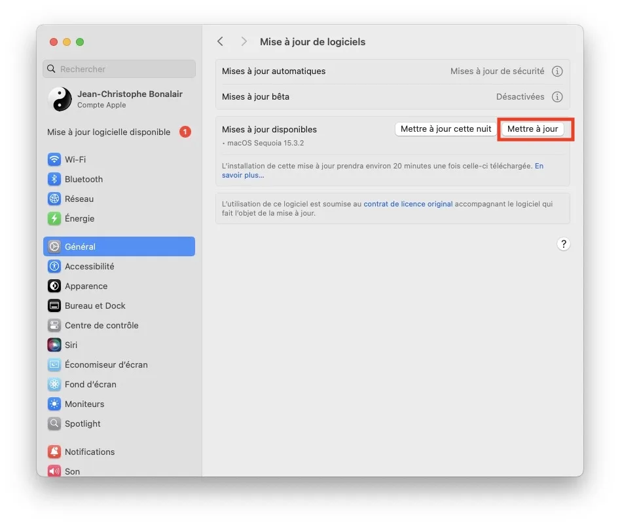Close the window with red button
620x525 pixels.
[x=54, y=41]
